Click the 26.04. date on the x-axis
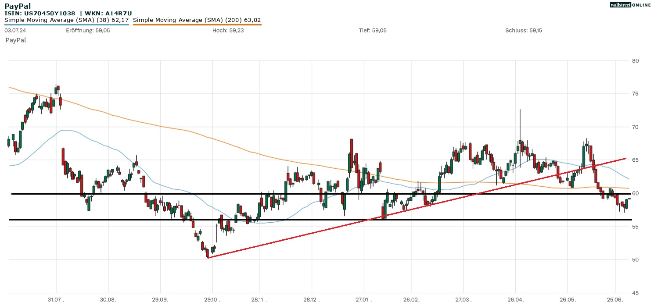This screenshot has width=654, height=302. (x=515, y=299)
